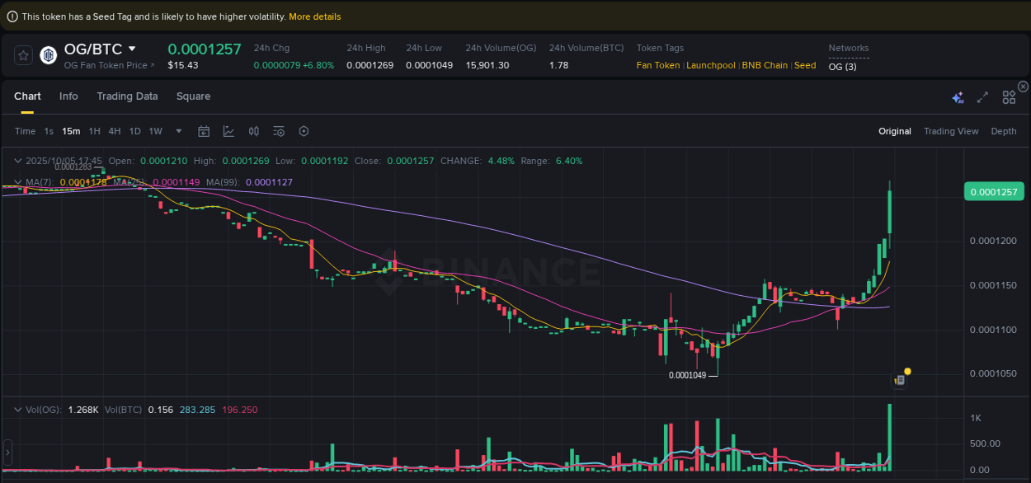
Task: Open the chat widget with the yellow dot
Action: [x=900, y=380]
